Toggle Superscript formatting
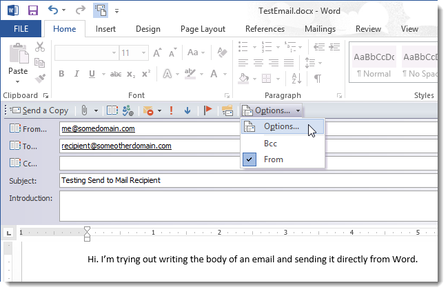This screenshot has height=292, width=448. 146,74
